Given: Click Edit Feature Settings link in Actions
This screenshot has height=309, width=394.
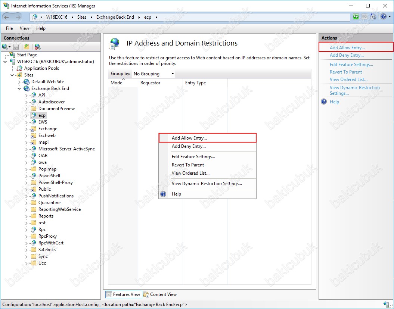Looking at the screenshot, I should [x=351, y=65].
